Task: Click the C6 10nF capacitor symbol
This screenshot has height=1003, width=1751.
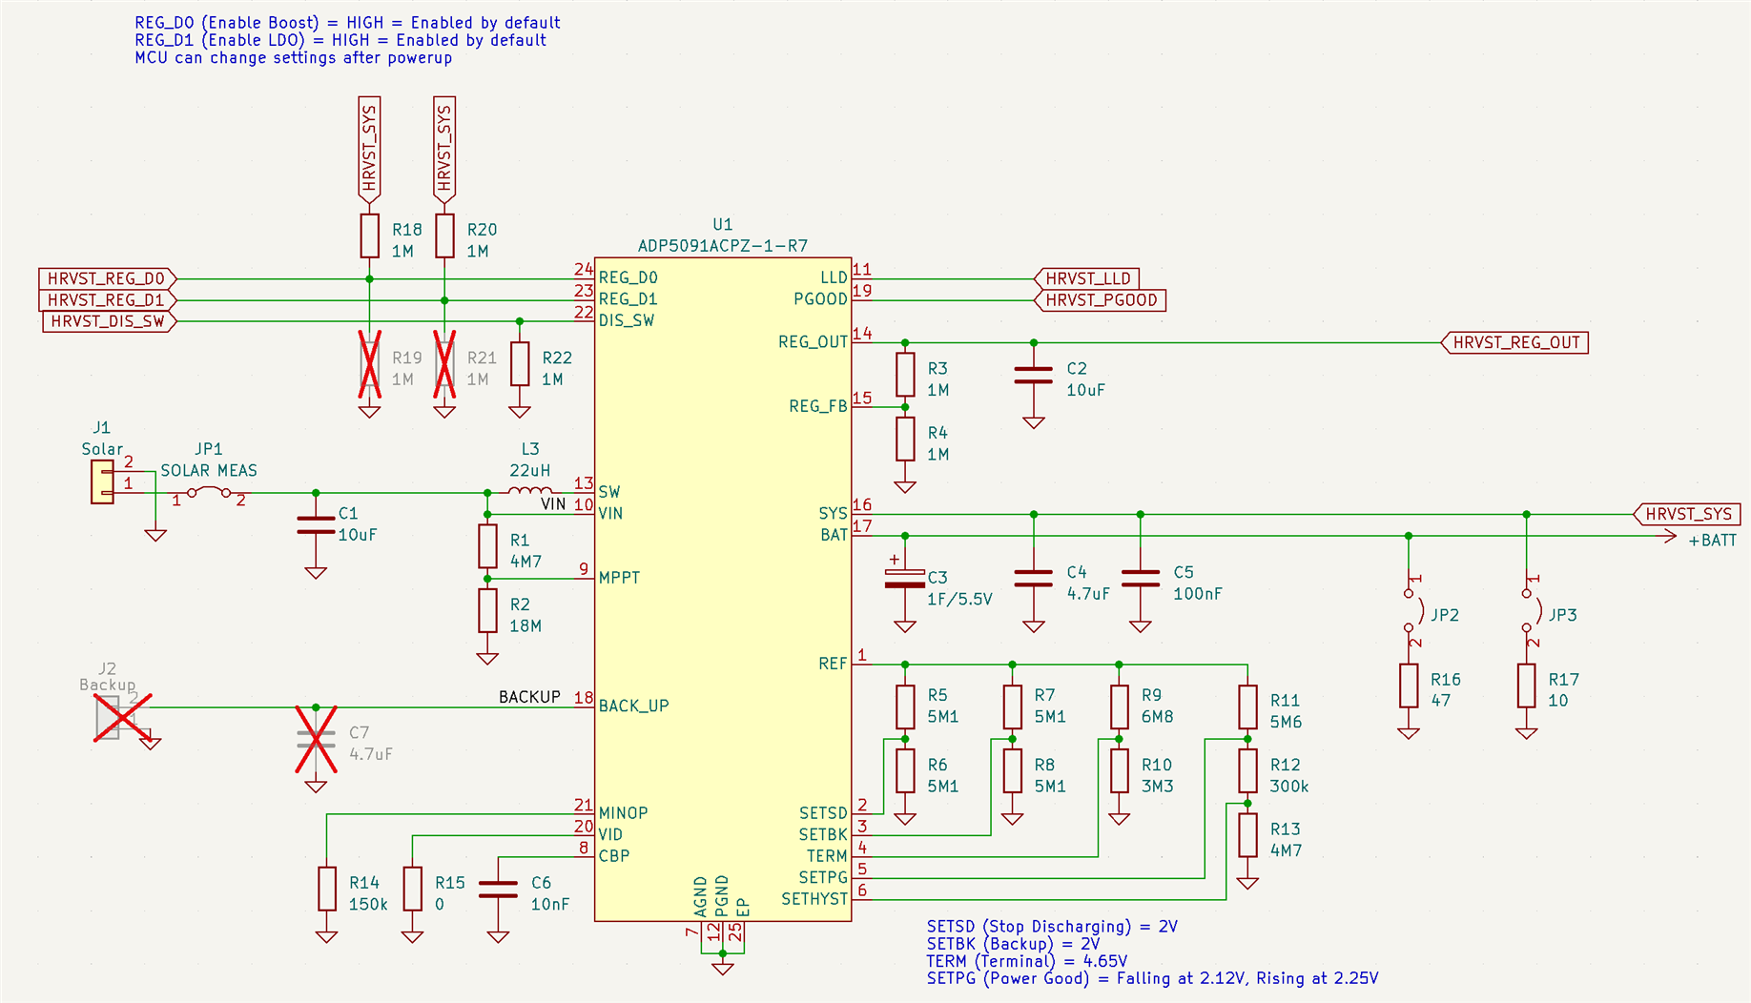Action: (498, 889)
